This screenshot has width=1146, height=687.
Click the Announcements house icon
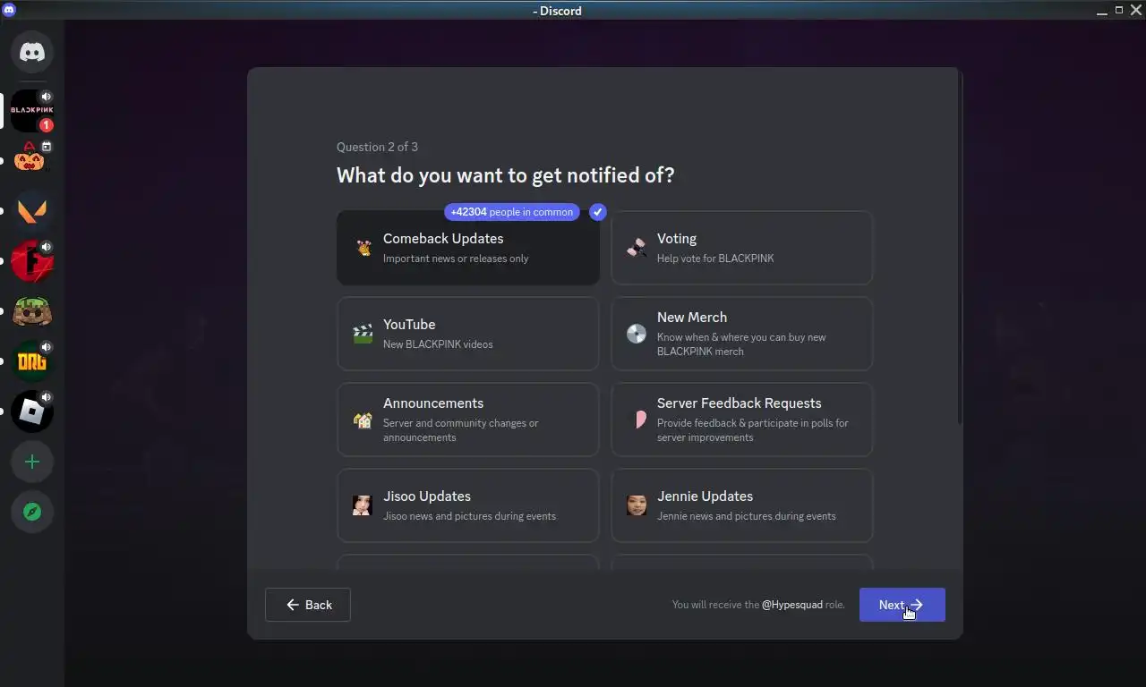[x=363, y=420]
